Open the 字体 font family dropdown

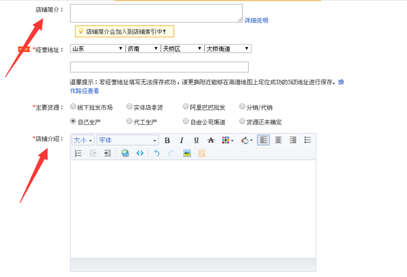(128, 141)
